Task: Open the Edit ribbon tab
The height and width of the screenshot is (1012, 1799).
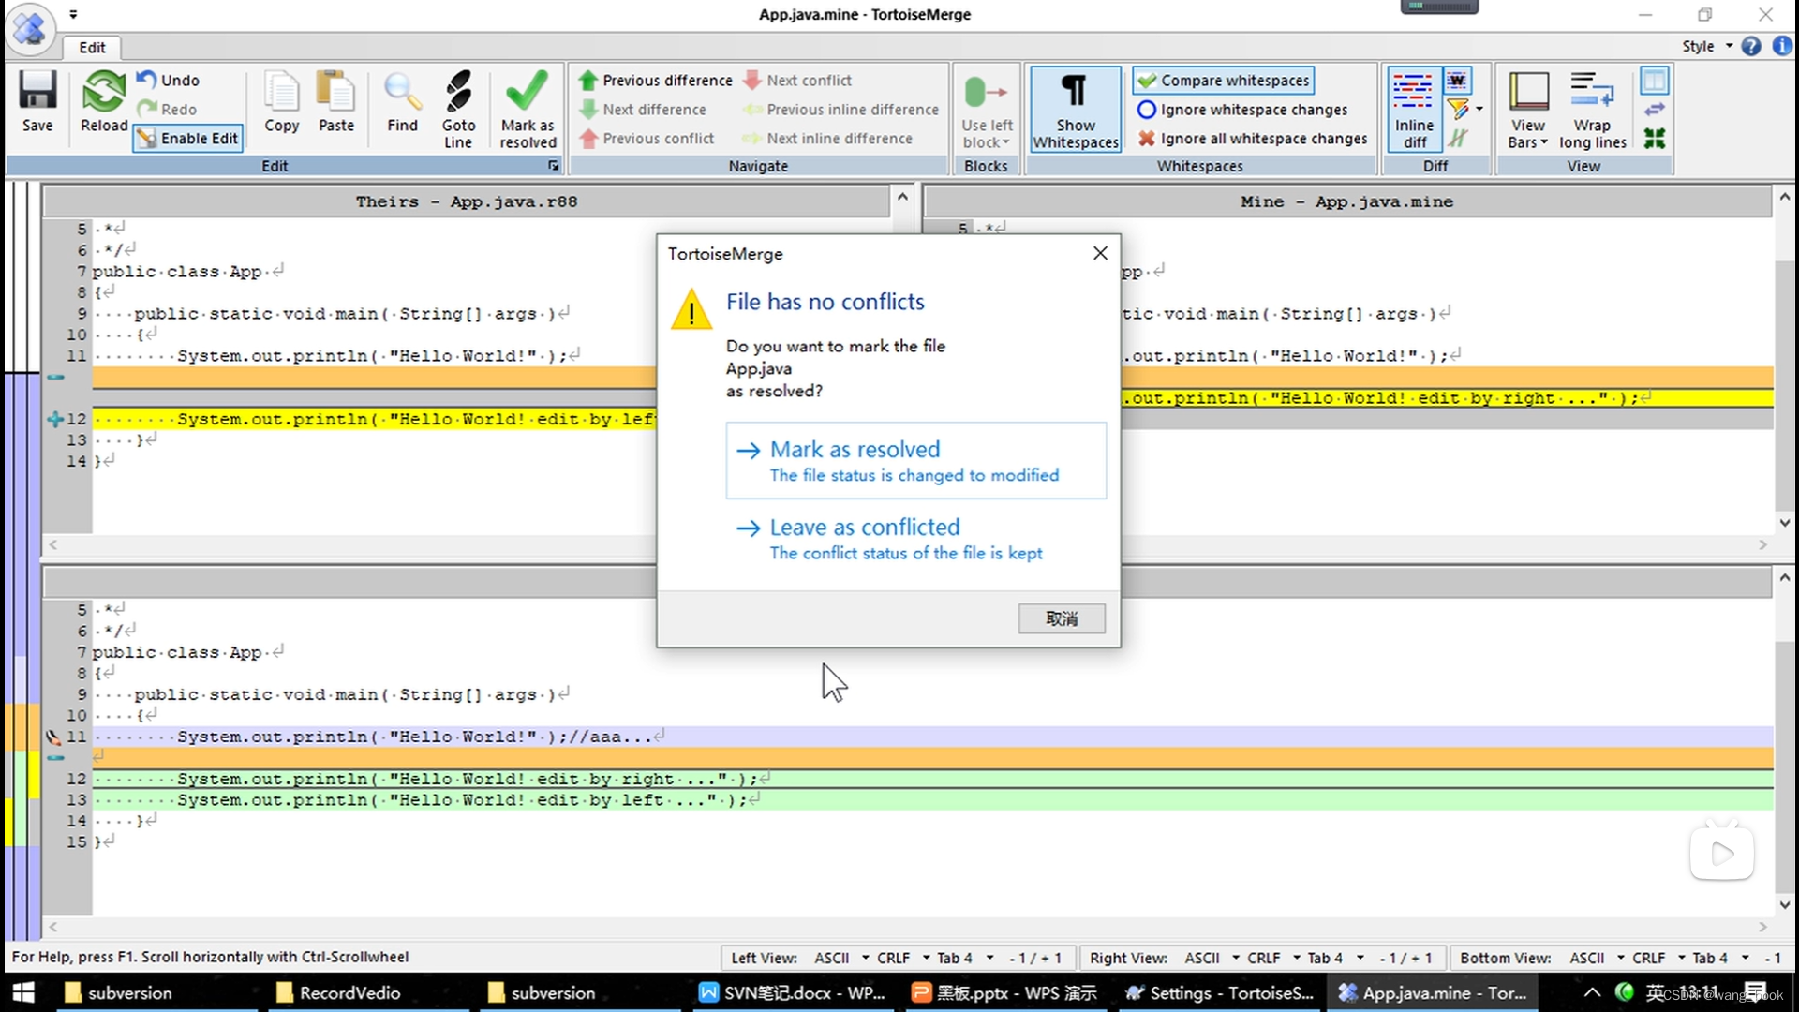Action: click(x=92, y=47)
